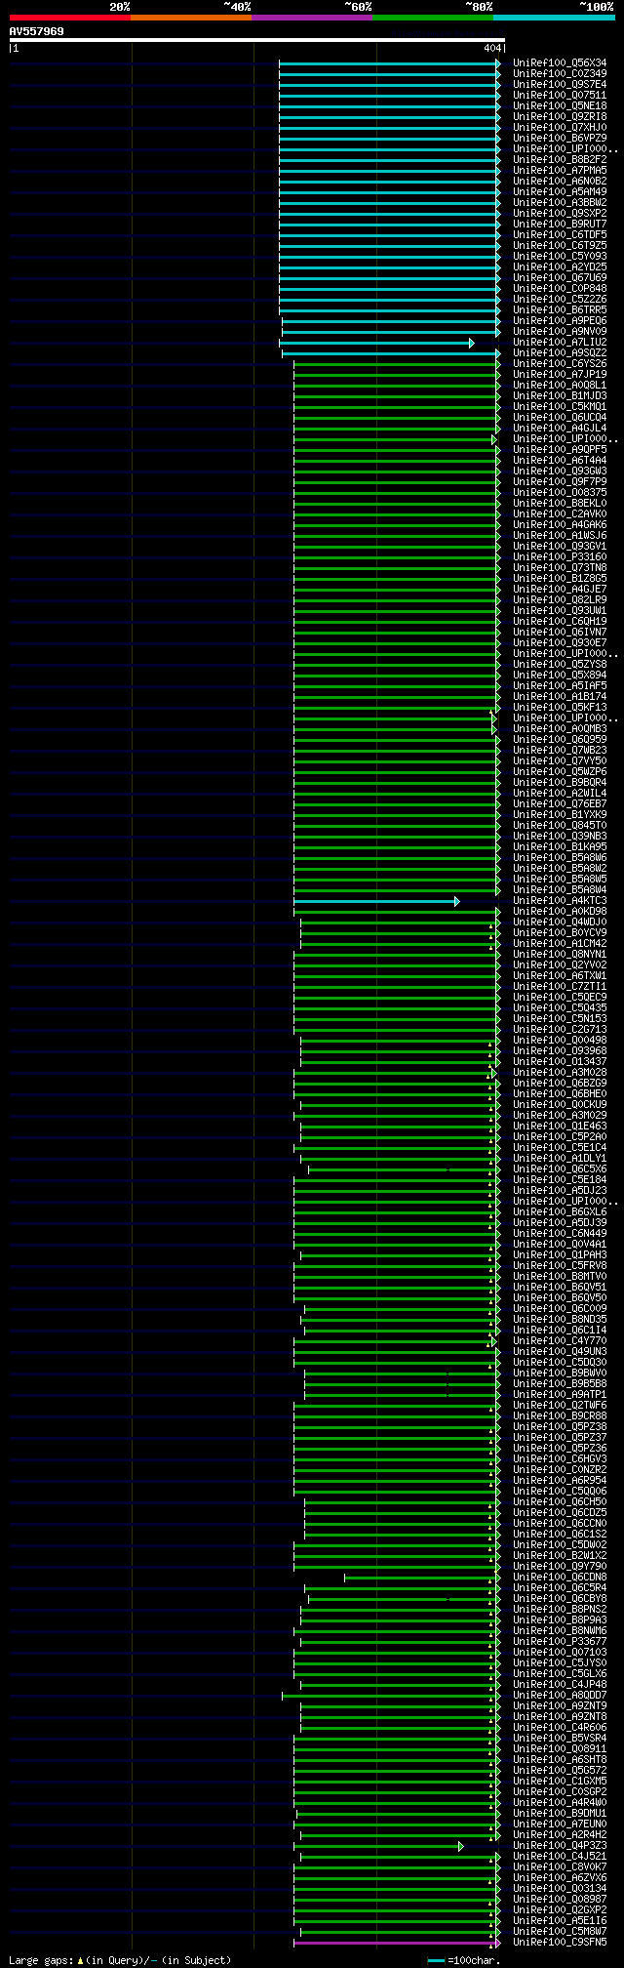Select label UniRef100_Q6IVN7
Viewport: 624px width, 1968px height.
coord(560,633)
